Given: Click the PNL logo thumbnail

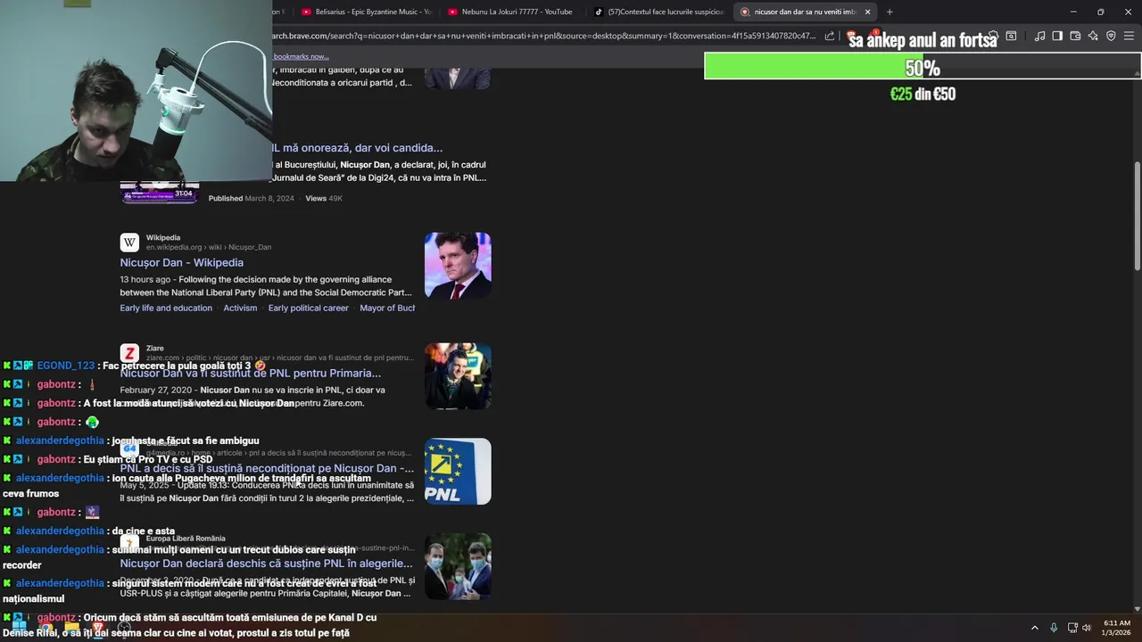Looking at the screenshot, I should click(x=458, y=471).
